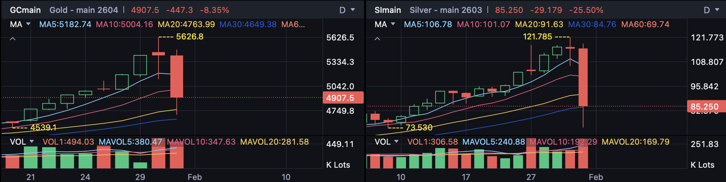The width and height of the screenshot is (726, 182).
Task: Toggle the MA20:91.63 line on Silver chart
Action: pyautogui.click(x=539, y=24)
